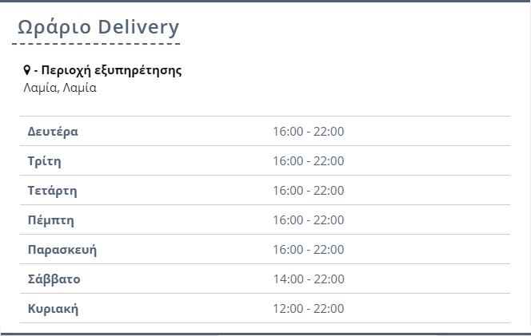Click Thursday's 16:00 - 22:00 hours

[x=309, y=219]
